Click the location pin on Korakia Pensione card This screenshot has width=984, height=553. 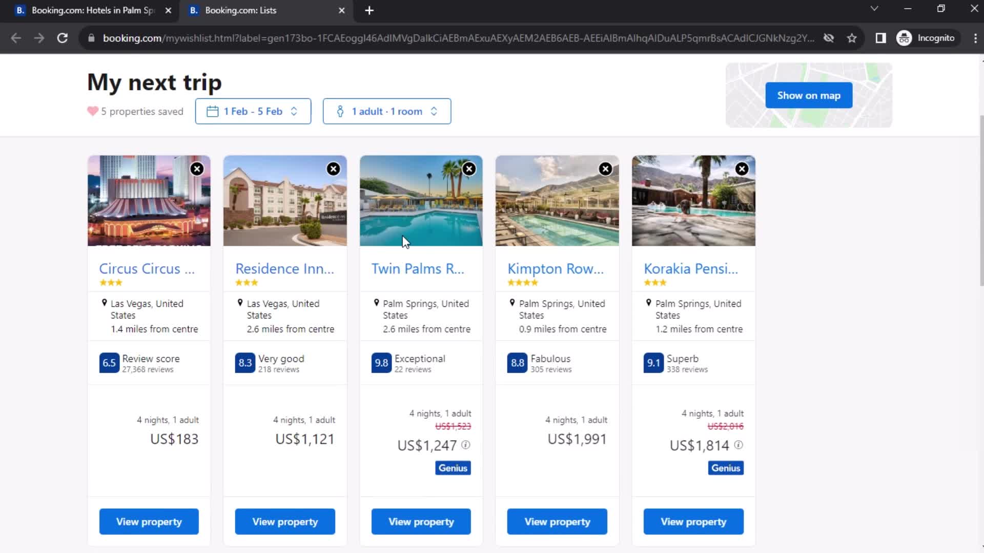[648, 303]
